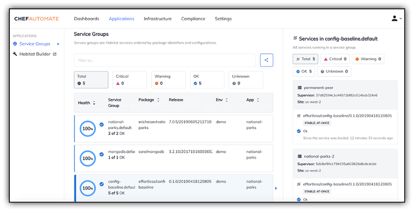Open the Applications tab
The width and height of the screenshot is (415, 212).
click(121, 19)
